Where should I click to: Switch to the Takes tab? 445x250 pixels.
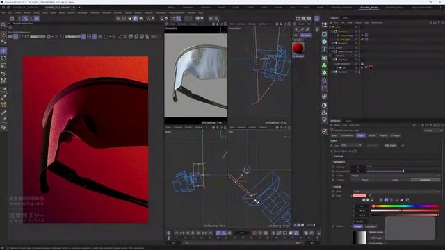pyautogui.click(x=346, y=18)
